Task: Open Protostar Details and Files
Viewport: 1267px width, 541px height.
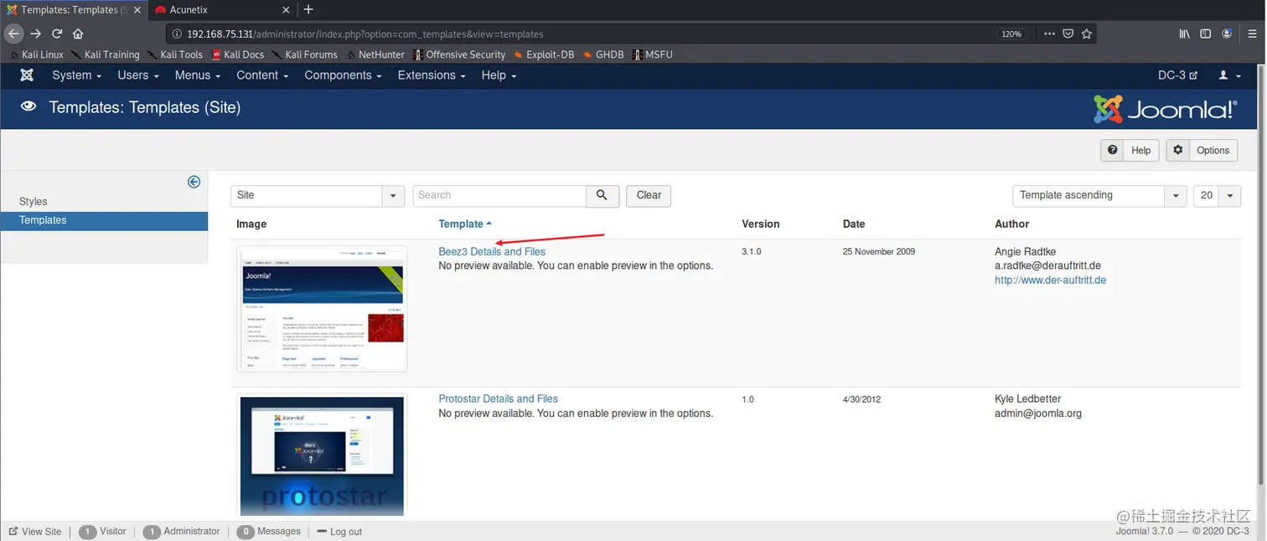Action: 498,399
